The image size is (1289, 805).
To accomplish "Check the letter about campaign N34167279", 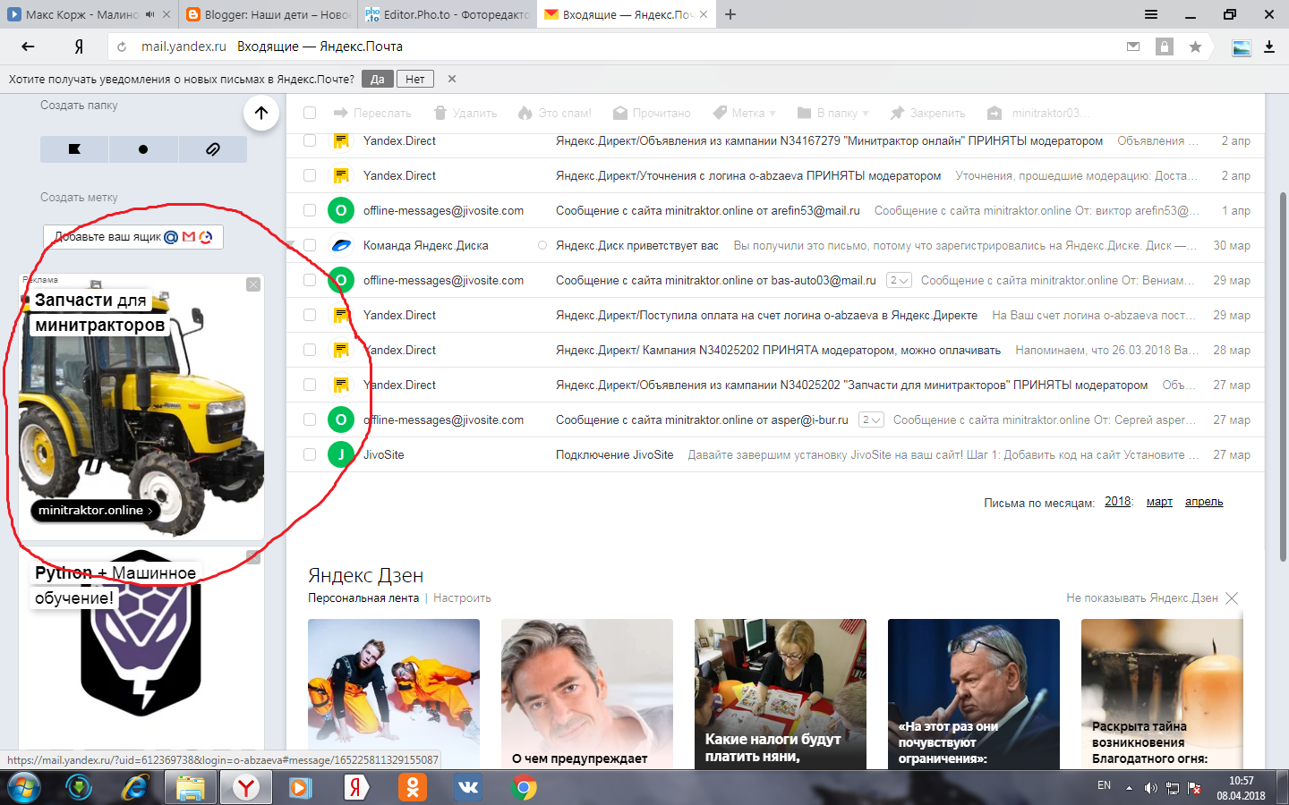I will (x=310, y=140).
